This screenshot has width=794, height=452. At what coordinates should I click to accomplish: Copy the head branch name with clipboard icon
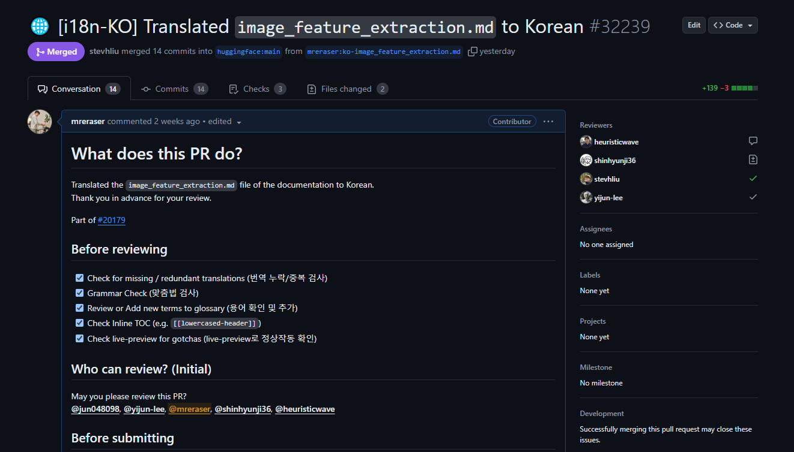coord(473,52)
